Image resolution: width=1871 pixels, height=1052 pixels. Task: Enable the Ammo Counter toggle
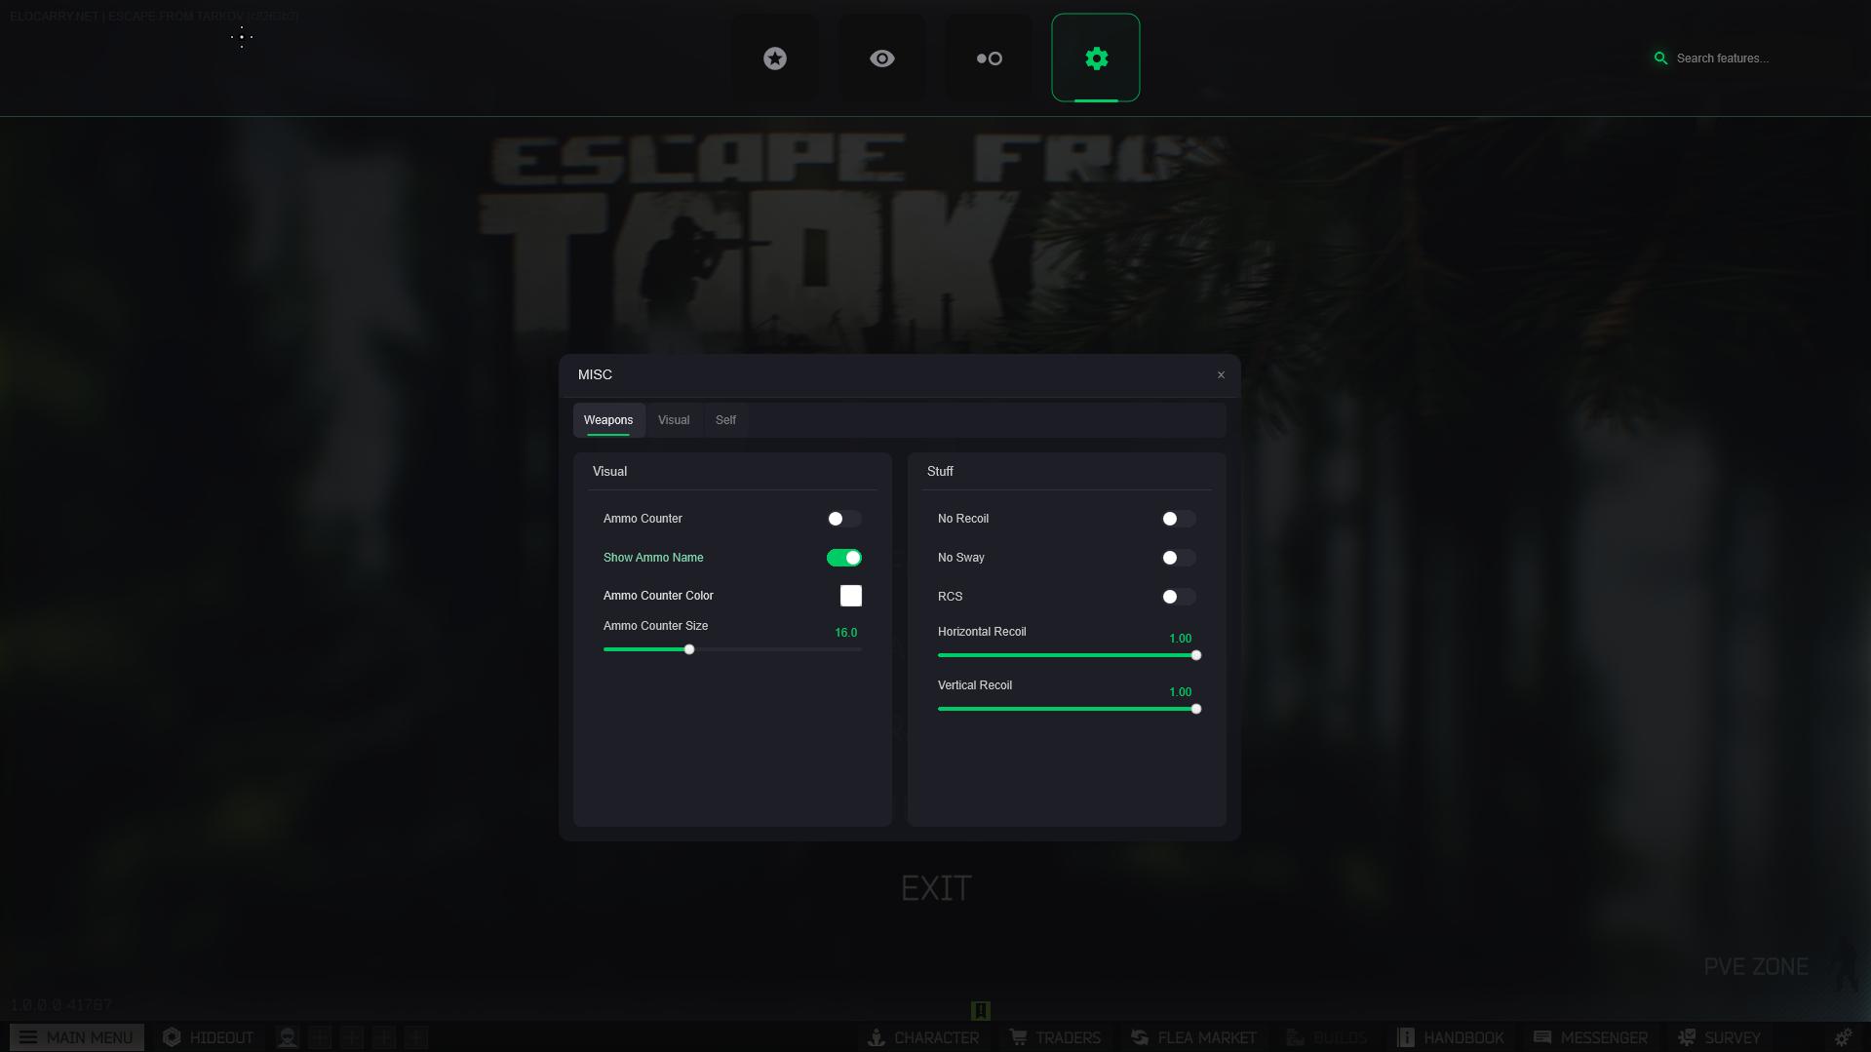coord(843,519)
